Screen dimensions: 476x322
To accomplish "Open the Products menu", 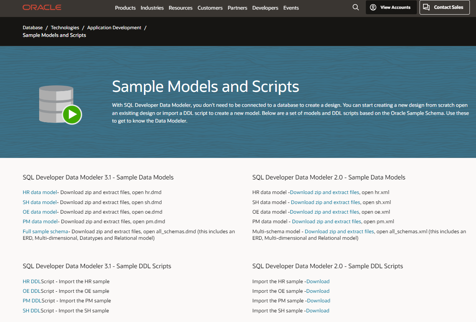I will click(126, 8).
